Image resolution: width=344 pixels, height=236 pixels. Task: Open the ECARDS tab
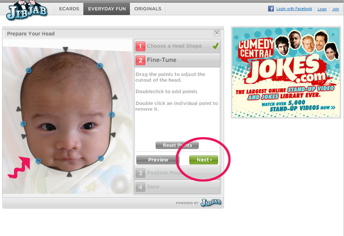(69, 9)
